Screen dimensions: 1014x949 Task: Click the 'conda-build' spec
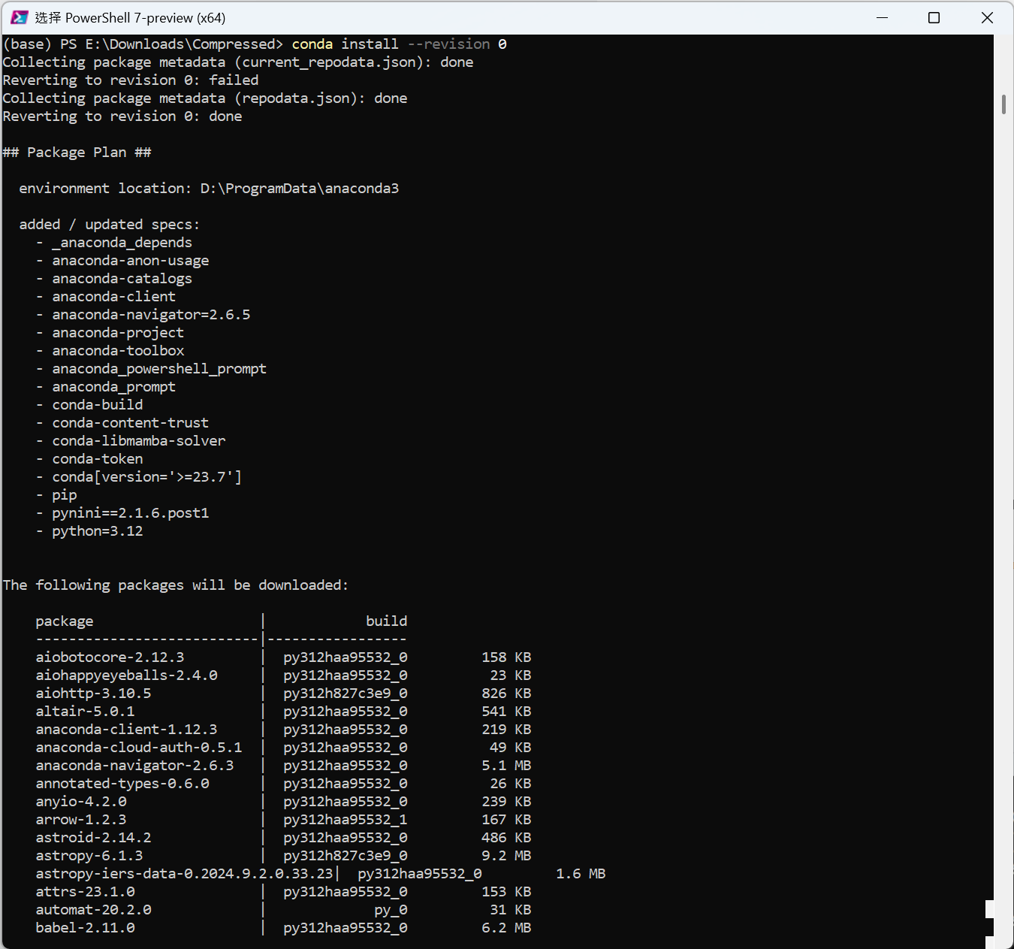(98, 405)
